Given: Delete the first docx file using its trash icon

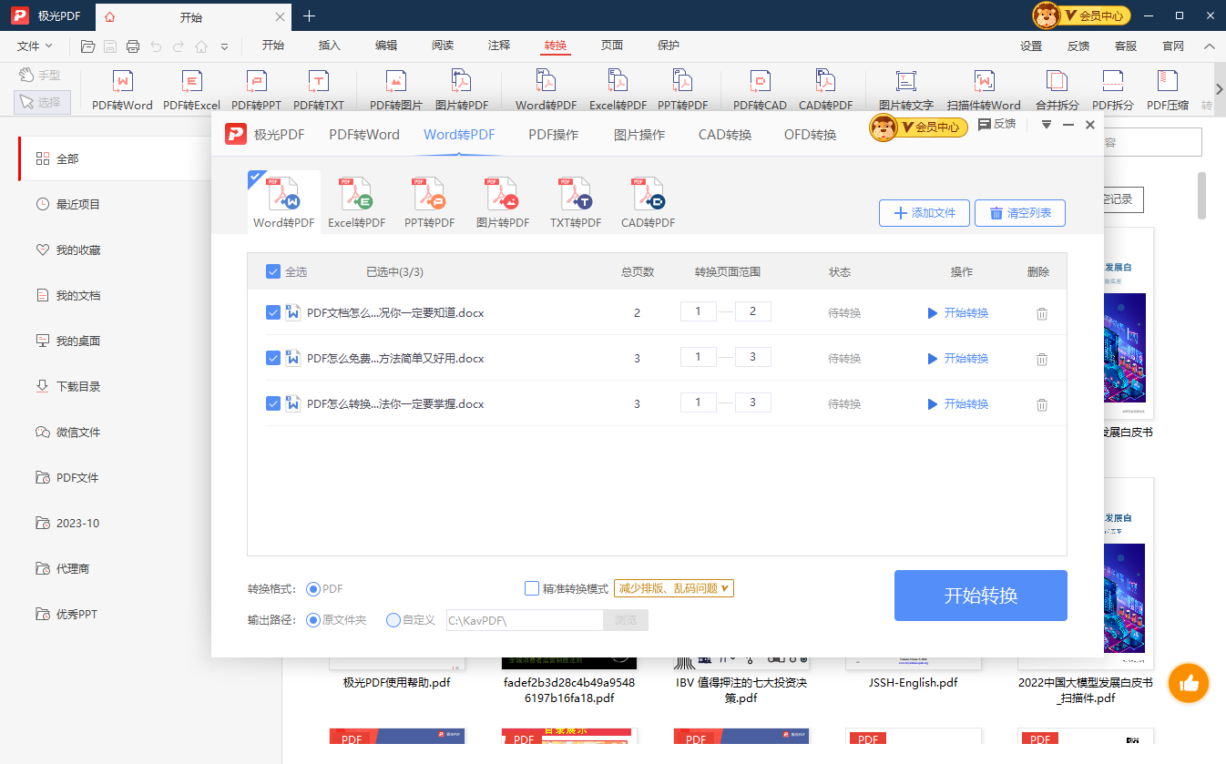Looking at the screenshot, I should (1041, 312).
